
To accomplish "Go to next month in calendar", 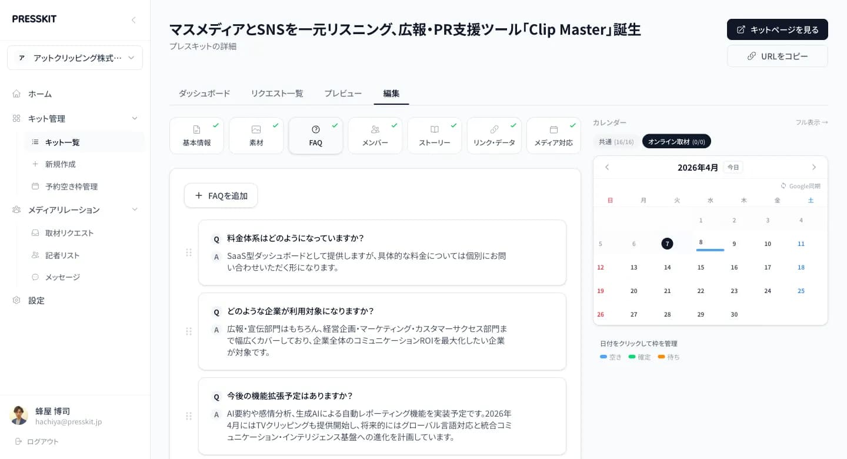I will pyautogui.click(x=814, y=167).
